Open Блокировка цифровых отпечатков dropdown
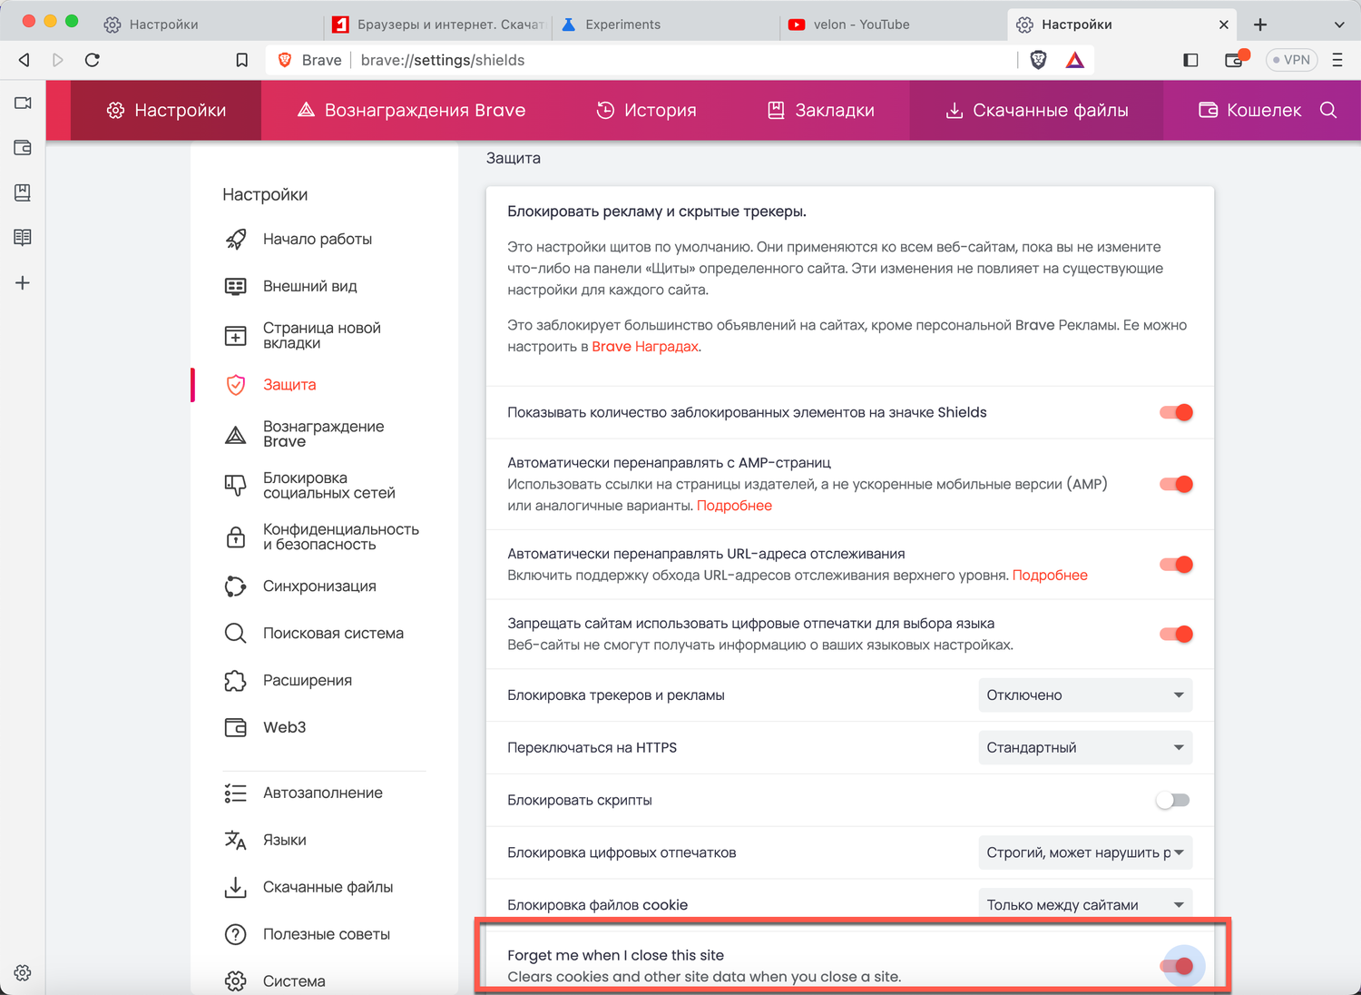This screenshot has width=1361, height=995. pos(1085,852)
